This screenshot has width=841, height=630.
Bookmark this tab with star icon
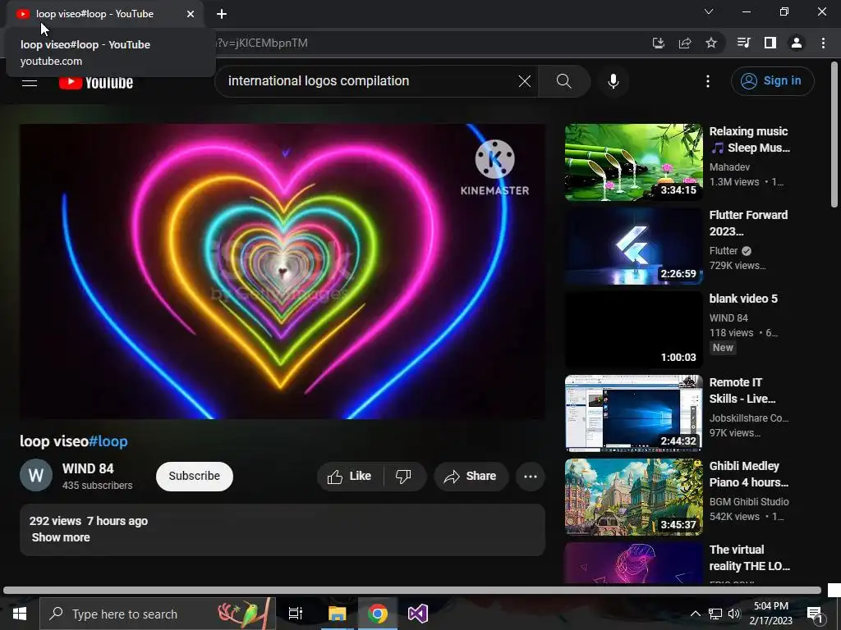[x=711, y=43]
